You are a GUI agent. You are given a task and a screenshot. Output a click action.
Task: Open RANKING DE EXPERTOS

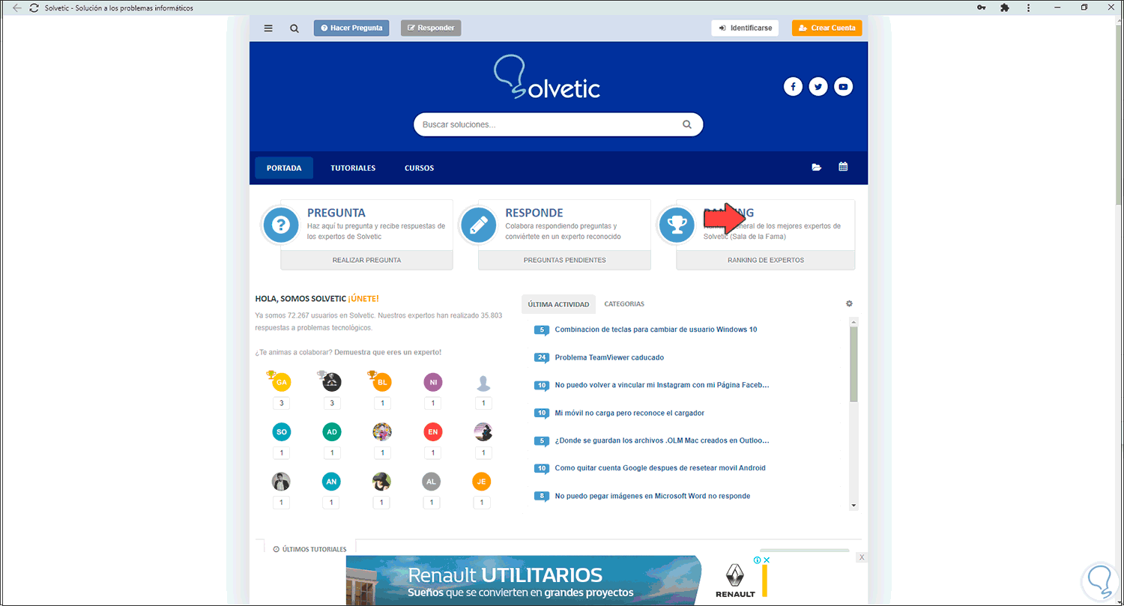(765, 260)
